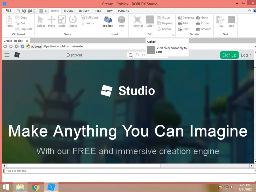Viewport: 256px width, 192px height.
Task: Click the Add terrain icon
Action: tap(180, 23)
